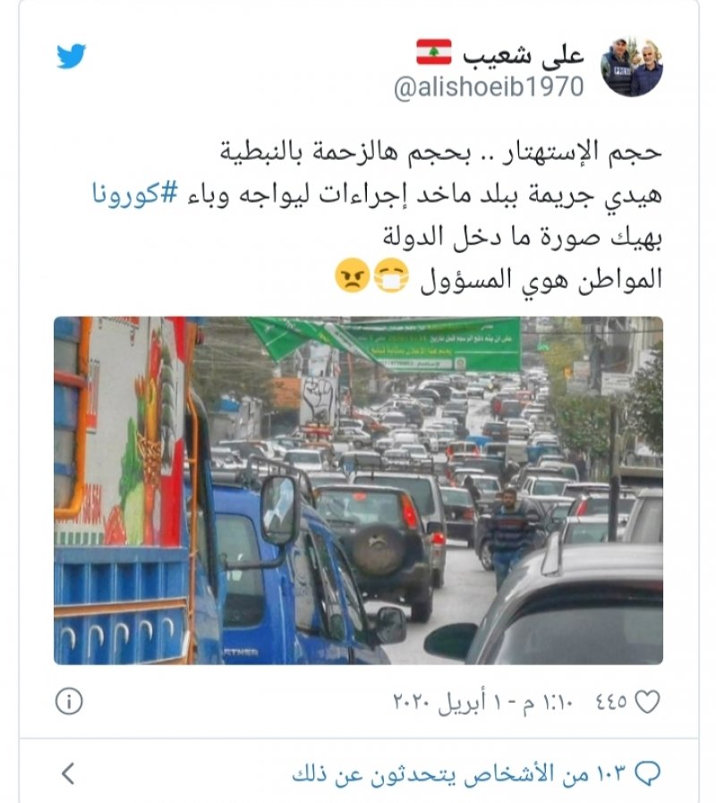This screenshot has height=803, width=716.
Task: Open the #كورونا hashtag link
Action: click(135, 195)
